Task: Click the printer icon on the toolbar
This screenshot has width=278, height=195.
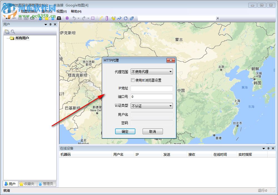Action: 59,18
